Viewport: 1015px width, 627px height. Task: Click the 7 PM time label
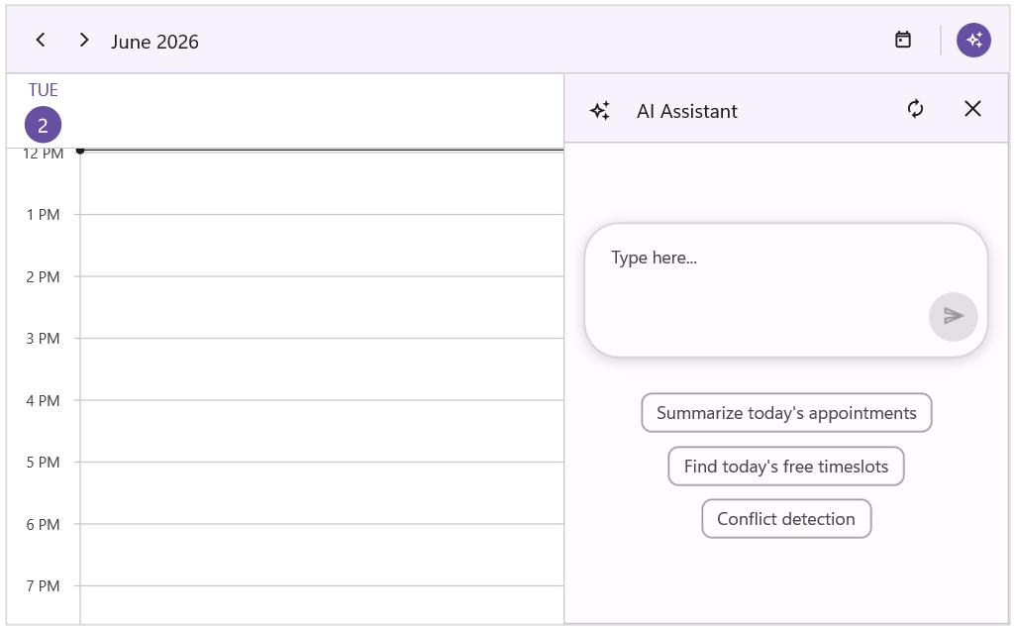point(43,586)
